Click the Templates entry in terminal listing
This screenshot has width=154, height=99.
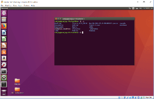93,29
